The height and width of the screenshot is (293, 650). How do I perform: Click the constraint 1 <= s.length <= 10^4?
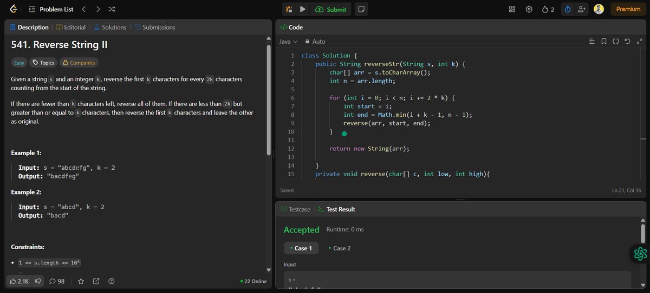click(x=49, y=263)
